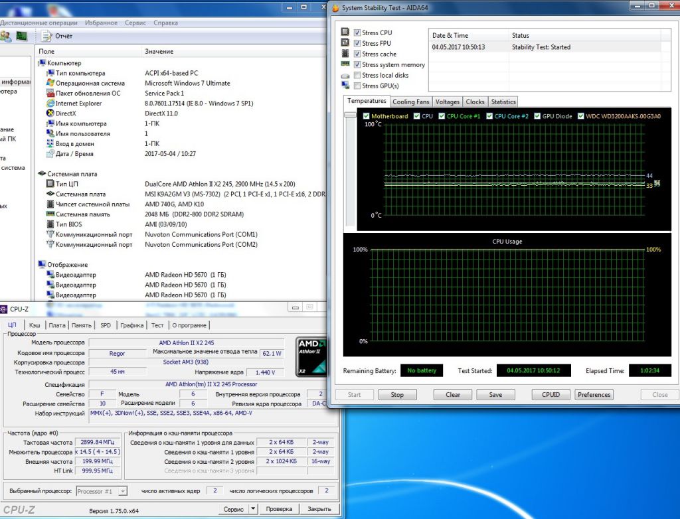Click the Date & Time column header
The height and width of the screenshot is (519, 680).
450,36
